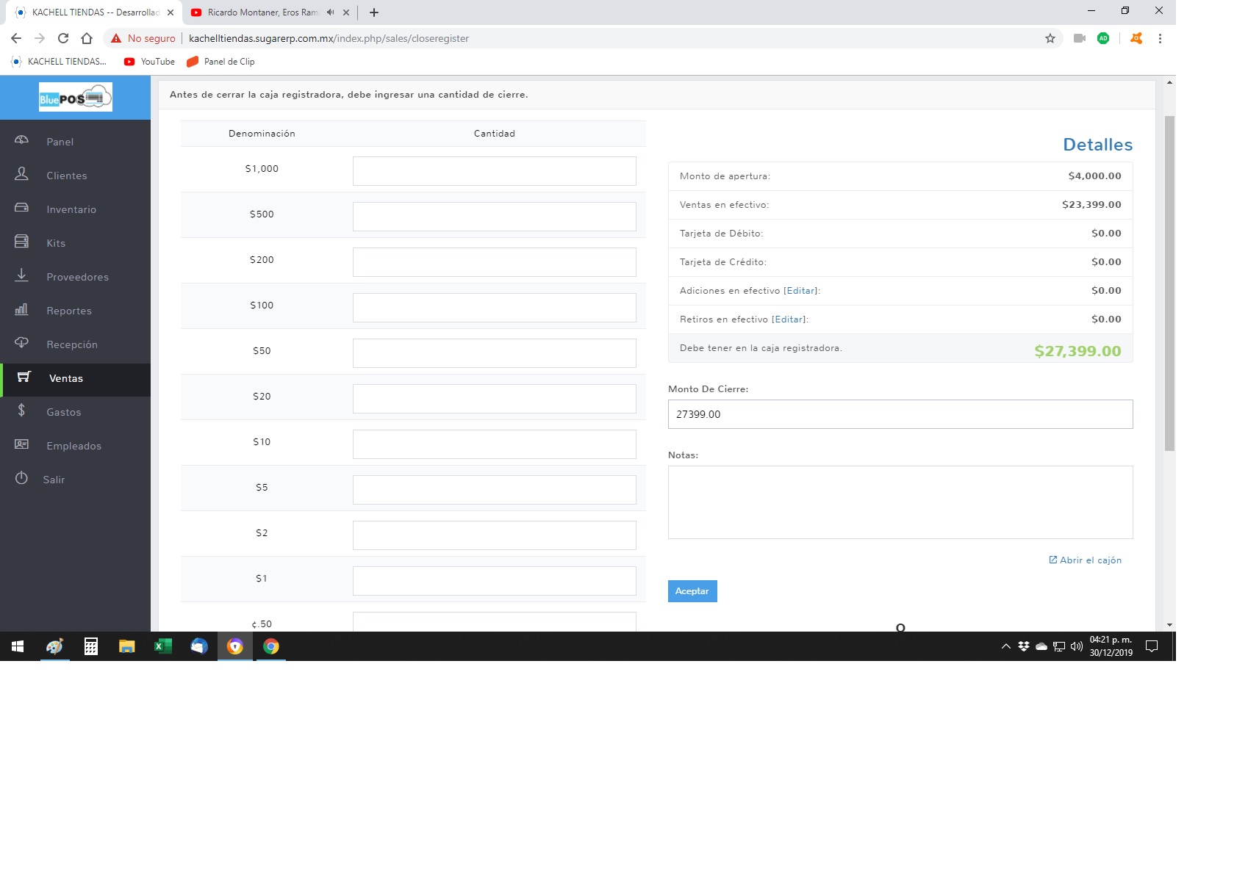Open the Gastos section

tap(64, 412)
